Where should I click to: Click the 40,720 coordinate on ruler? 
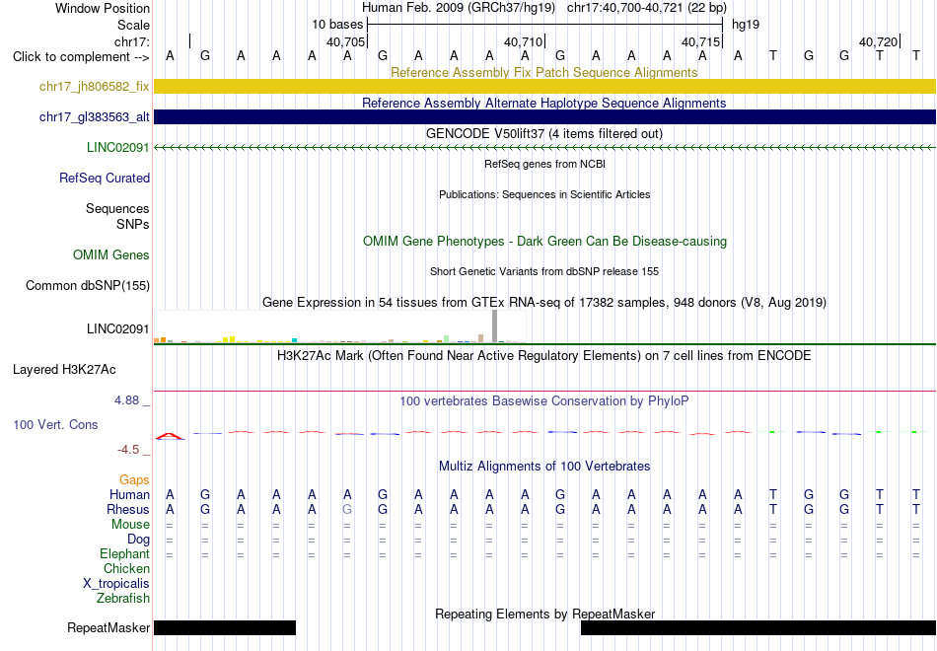pos(878,41)
